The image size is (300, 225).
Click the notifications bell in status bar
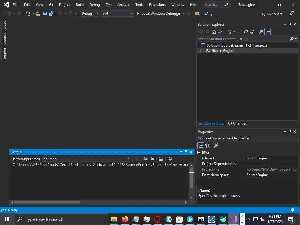293,210
